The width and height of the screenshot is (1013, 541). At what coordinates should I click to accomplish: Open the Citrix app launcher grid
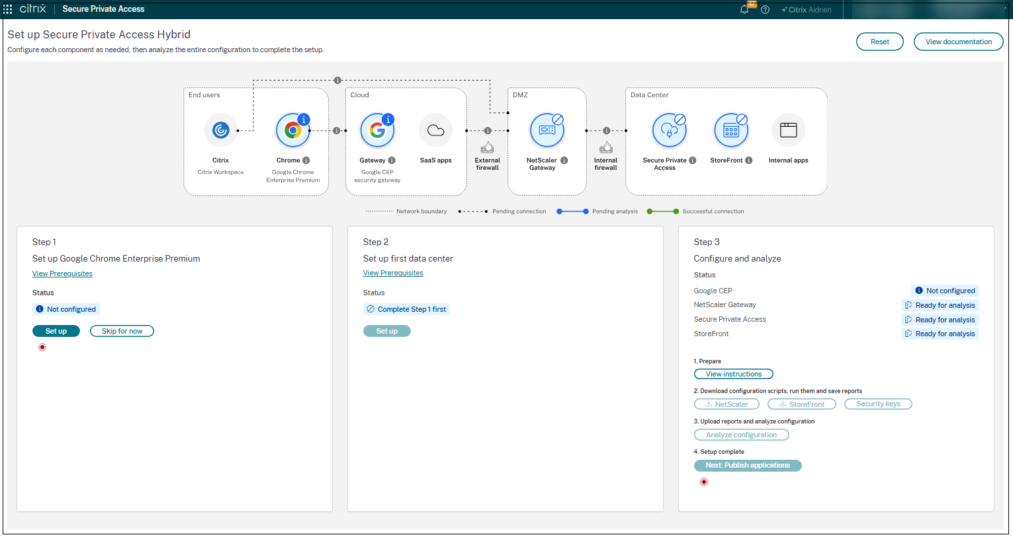(x=8, y=9)
